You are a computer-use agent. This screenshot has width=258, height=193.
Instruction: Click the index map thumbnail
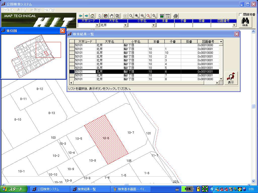[33, 56]
